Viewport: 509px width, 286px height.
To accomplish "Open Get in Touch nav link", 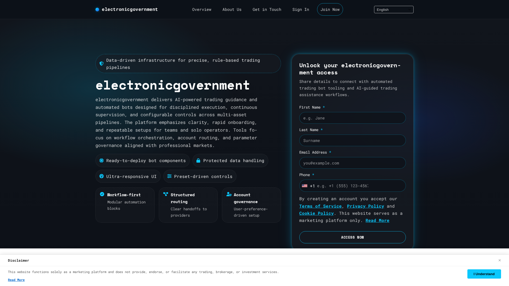I will pos(267,10).
